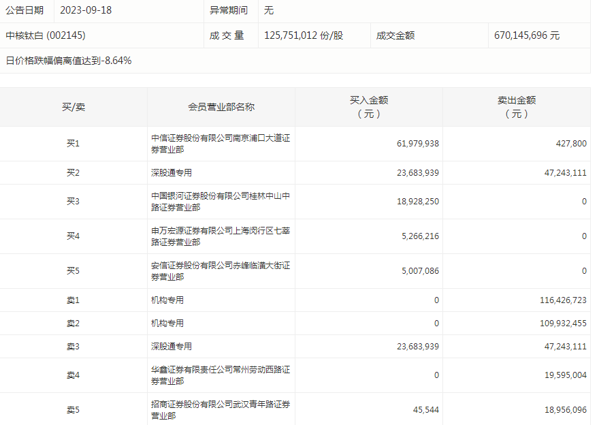Select the 异常期间 value 无
Screen dimensions: 599x425
click(269, 10)
